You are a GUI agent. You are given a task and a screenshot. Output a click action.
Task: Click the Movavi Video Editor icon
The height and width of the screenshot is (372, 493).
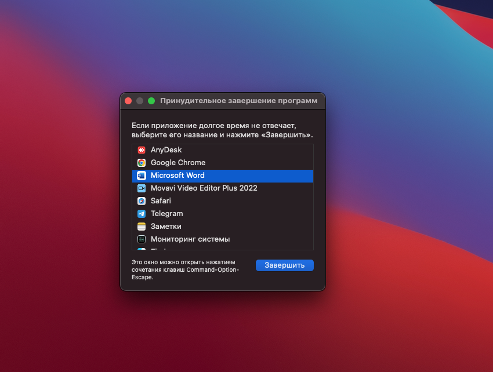point(142,188)
